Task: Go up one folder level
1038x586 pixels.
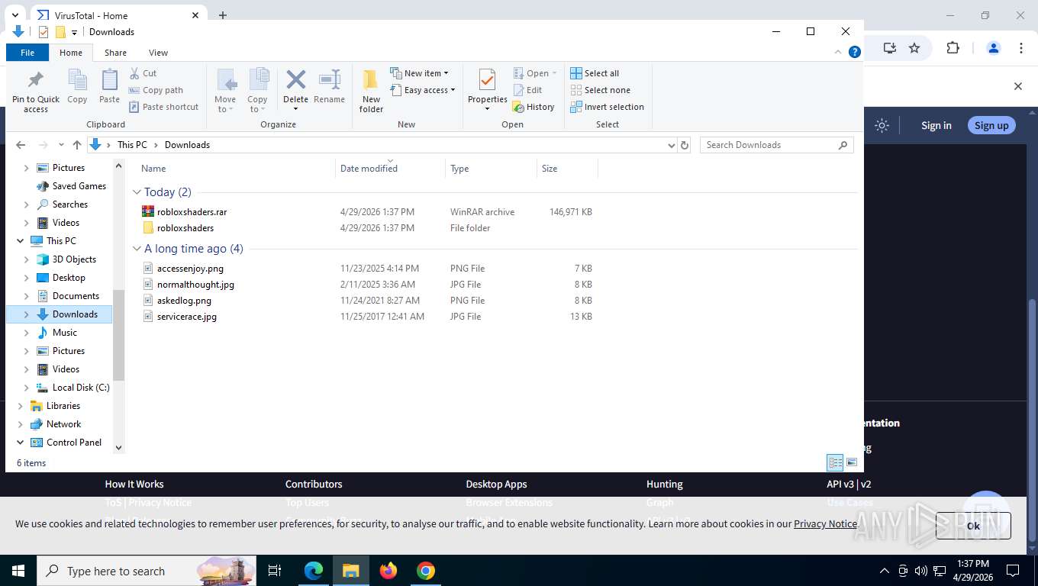Action: 76,145
